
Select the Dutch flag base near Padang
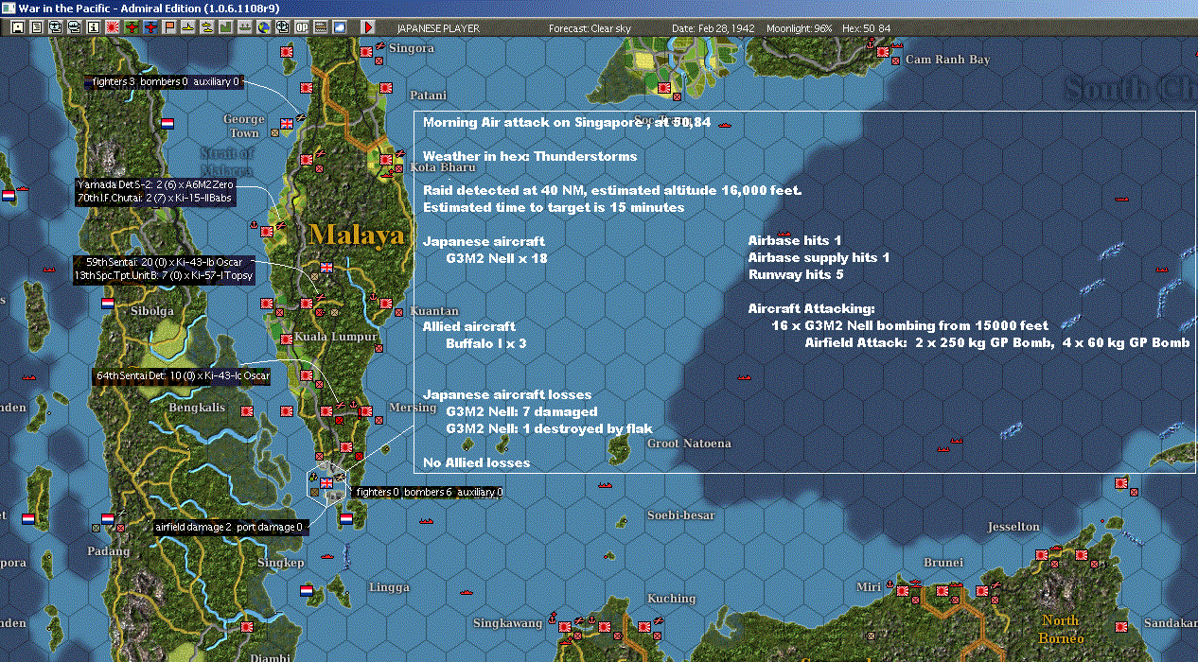[x=108, y=518]
